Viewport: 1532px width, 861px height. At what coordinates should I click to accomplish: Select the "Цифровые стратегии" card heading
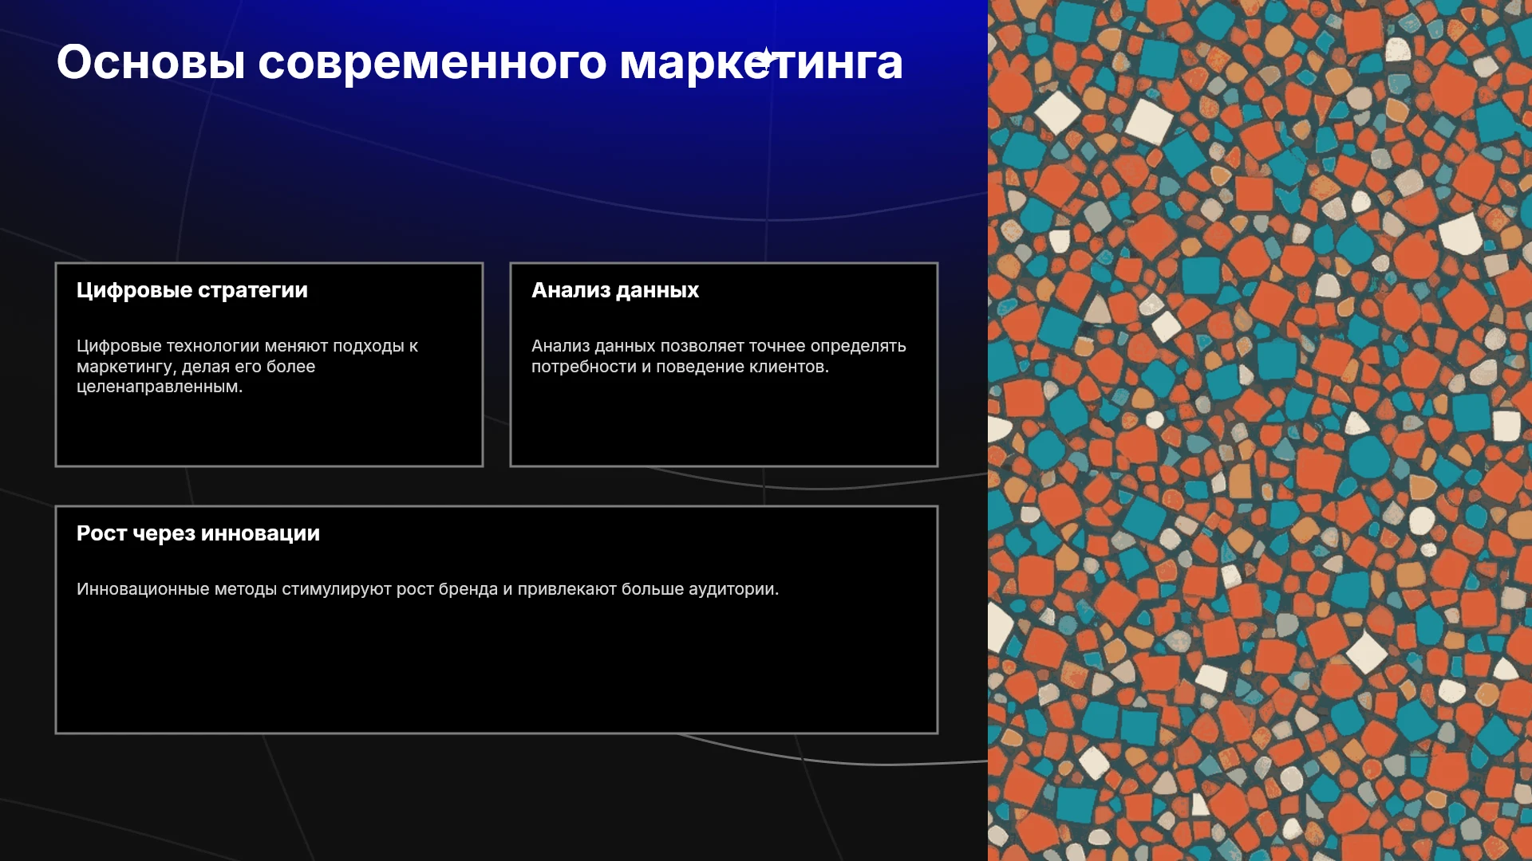click(x=192, y=290)
